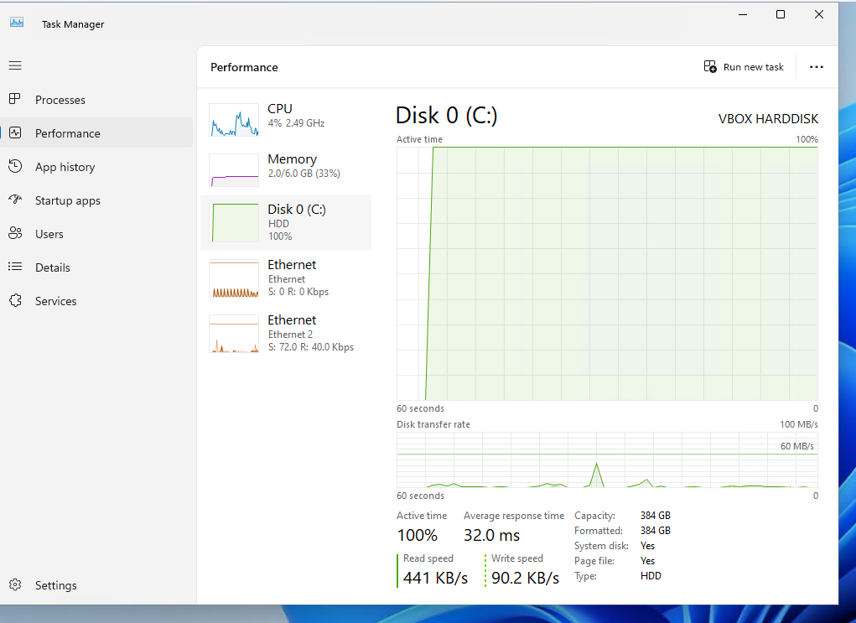Click the Capacity: label
856x623 pixels.
pyautogui.click(x=594, y=516)
